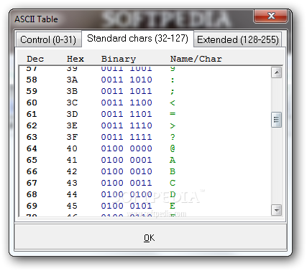Select decimal value 64
The height and width of the screenshot is (271, 307).
(32, 148)
